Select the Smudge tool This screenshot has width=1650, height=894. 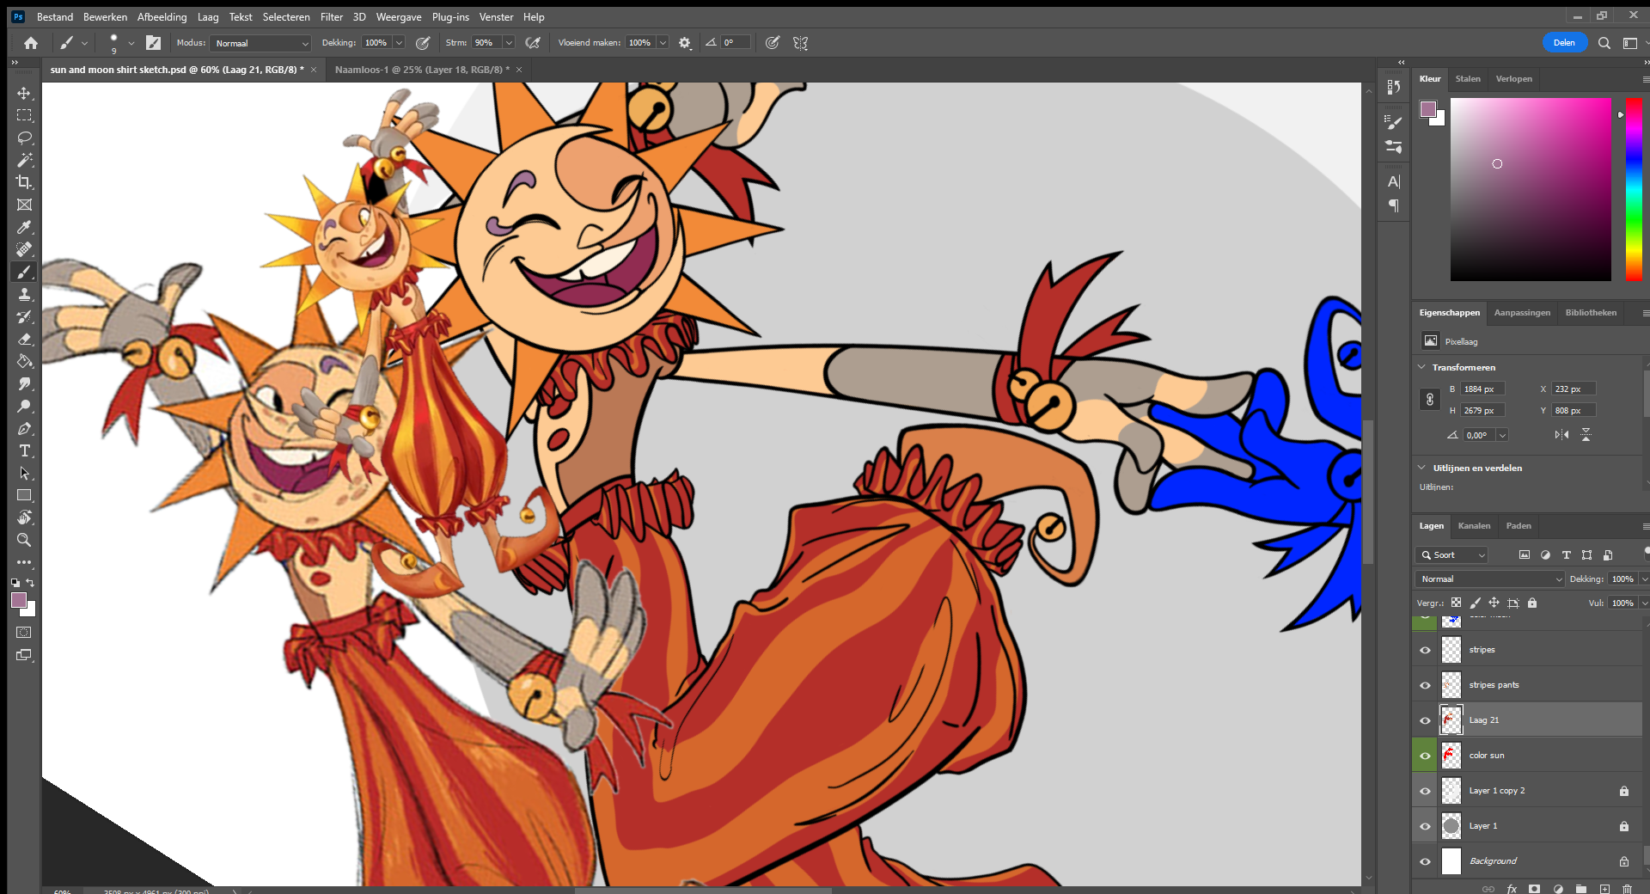click(x=24, y=383)
